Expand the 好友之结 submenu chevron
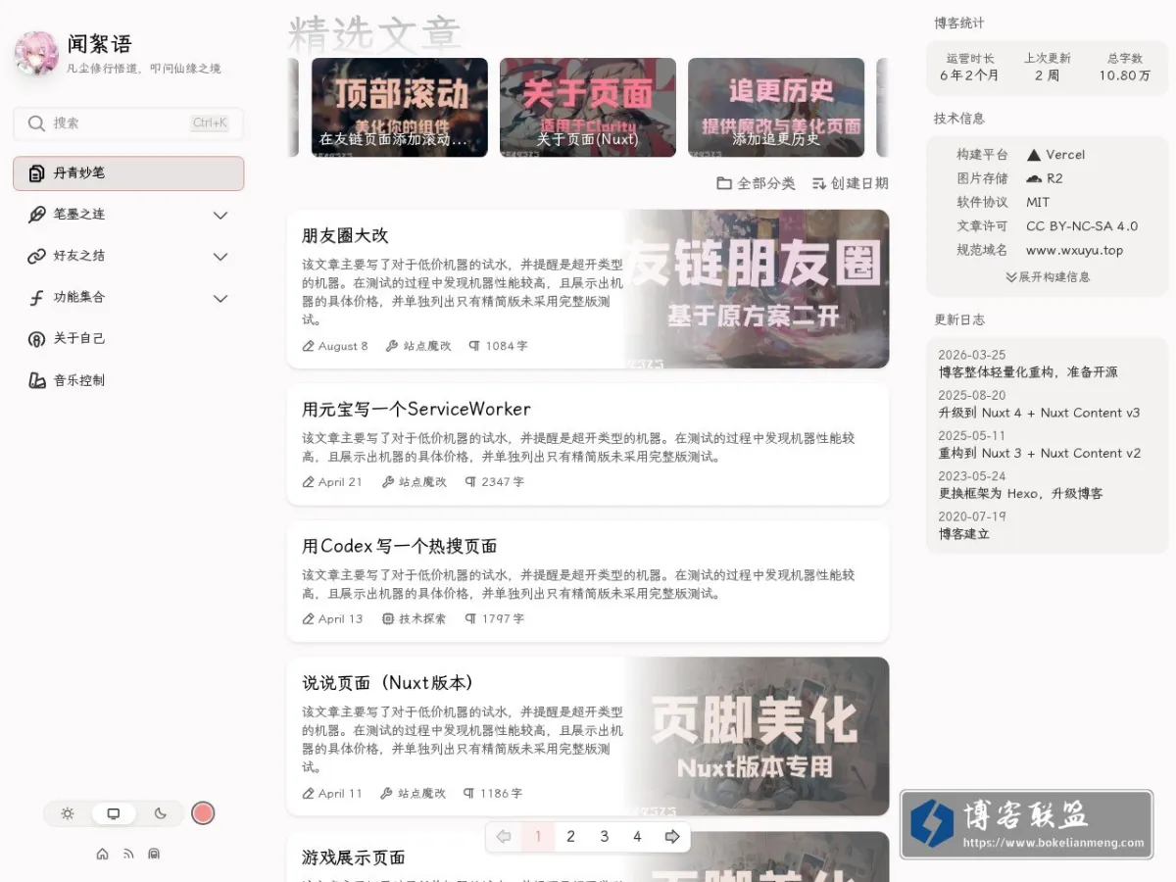 coord(220,257)
